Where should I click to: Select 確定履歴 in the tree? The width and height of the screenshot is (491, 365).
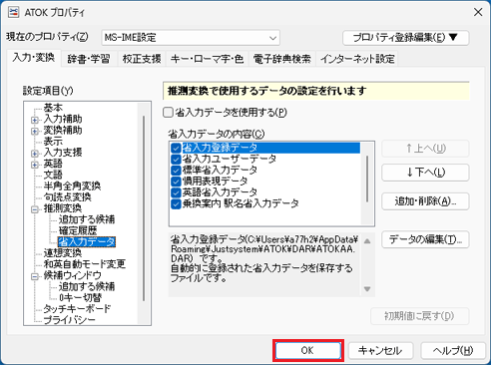pos(78,230)
